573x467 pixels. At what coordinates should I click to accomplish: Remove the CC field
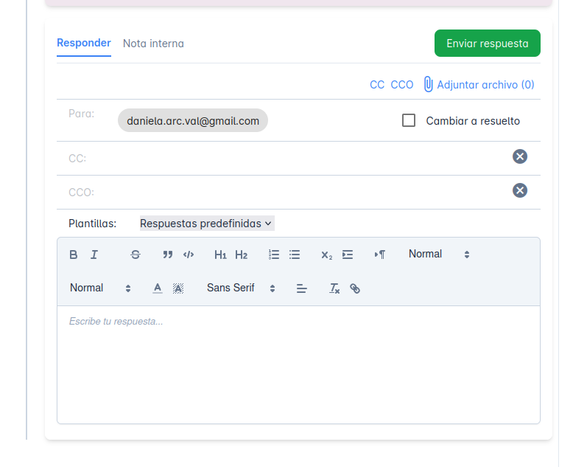coord(520,156)
